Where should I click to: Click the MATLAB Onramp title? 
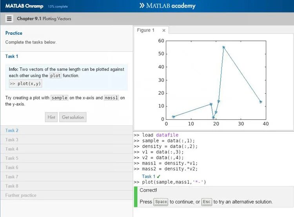tap(24, 6)
